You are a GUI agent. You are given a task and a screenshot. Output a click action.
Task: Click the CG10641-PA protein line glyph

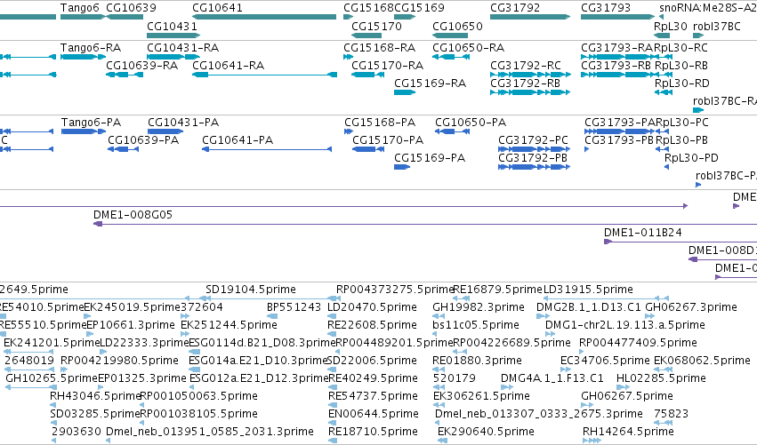[x=267, y=149]
